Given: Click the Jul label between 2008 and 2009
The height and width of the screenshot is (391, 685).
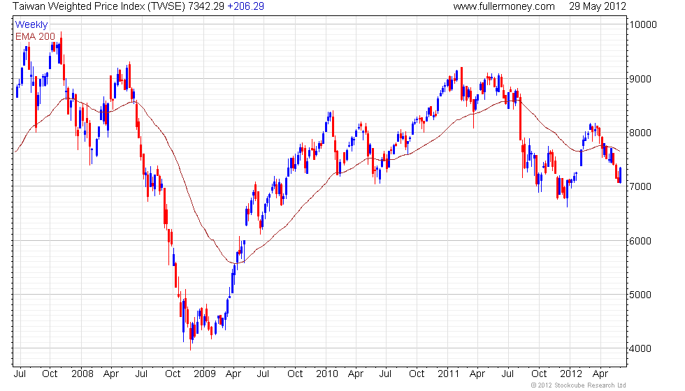Looking at the screenshot, I should tap(141, 374).
